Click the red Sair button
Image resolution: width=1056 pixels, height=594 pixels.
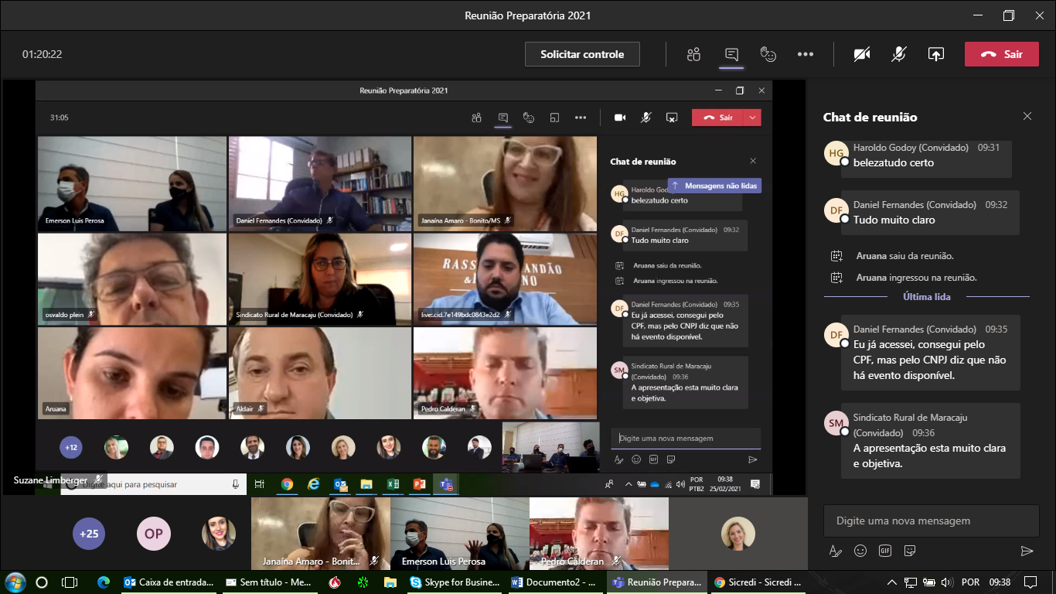1001,54
